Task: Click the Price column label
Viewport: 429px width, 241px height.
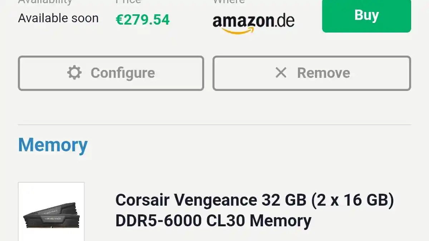Action: [128, 2]
